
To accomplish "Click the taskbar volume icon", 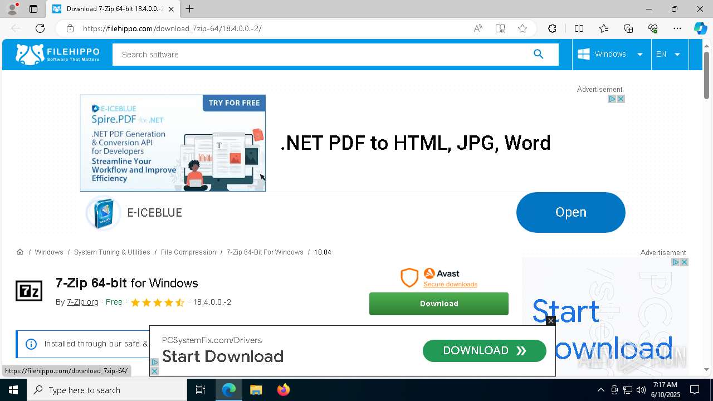I will point(641,390).
